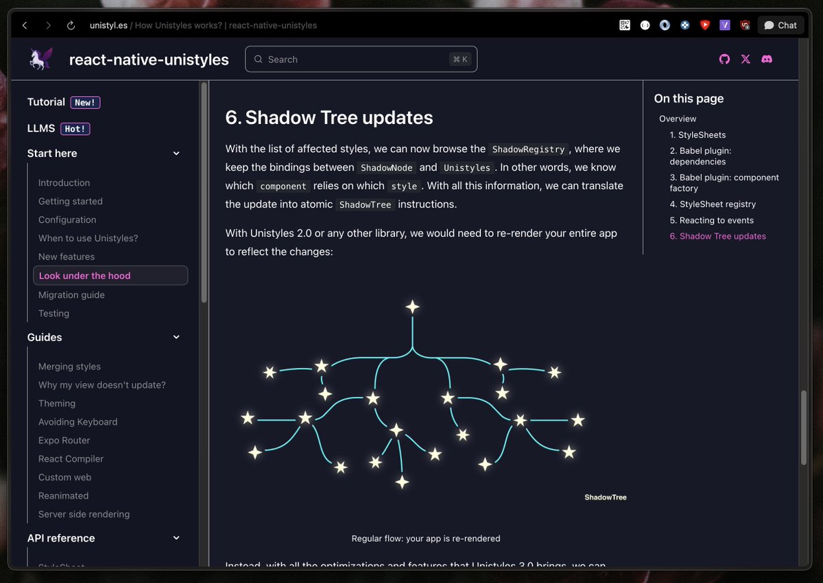Click the Regular flow diagram caption

(426, 538)
